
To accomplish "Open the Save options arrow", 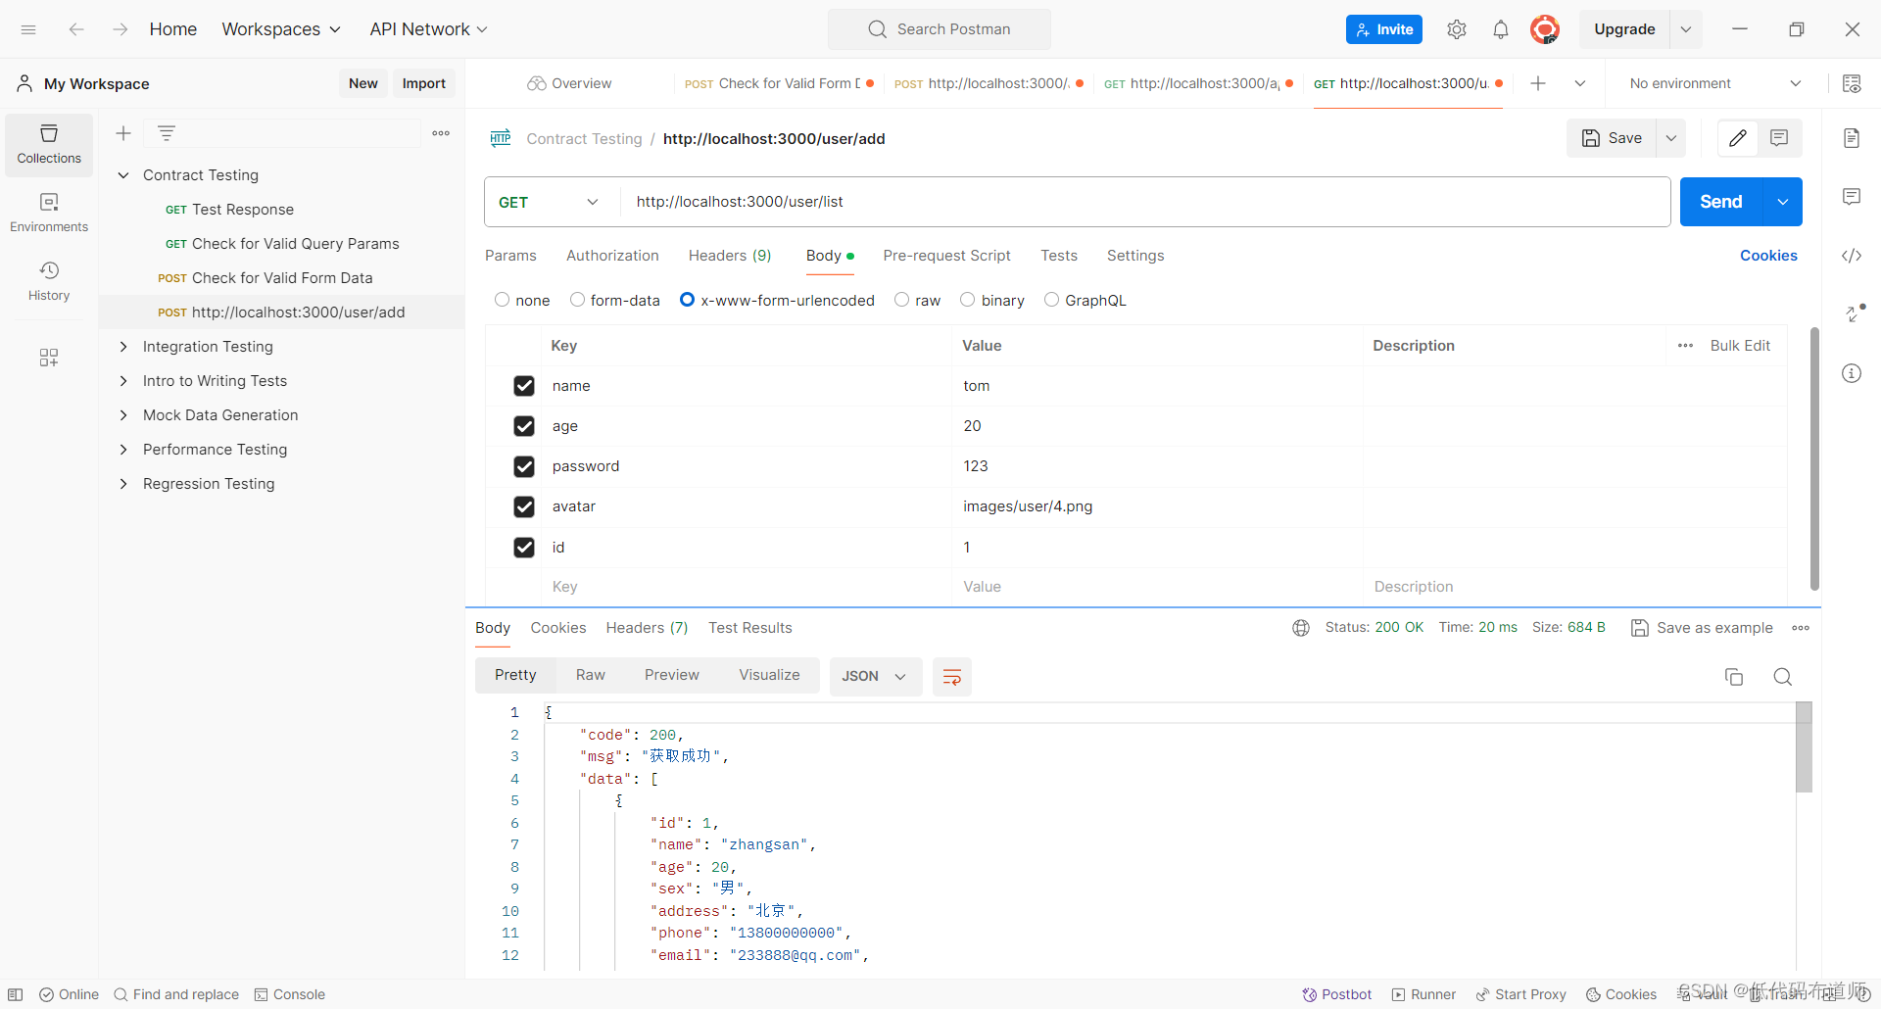I will point(1671,138).
